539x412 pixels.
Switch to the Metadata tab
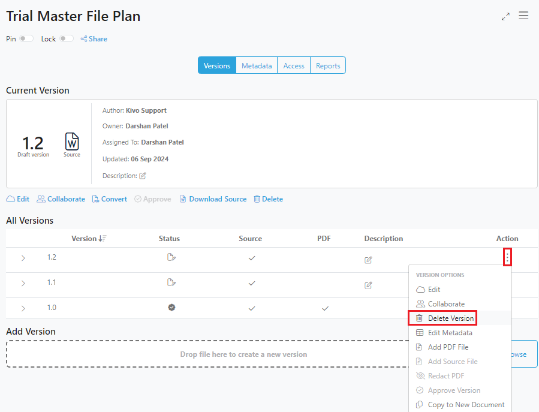(x=257, y=65)
